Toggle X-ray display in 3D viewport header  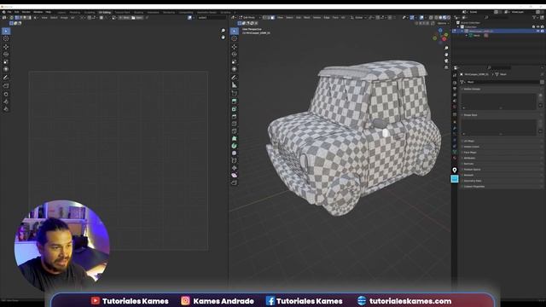[431, 17]
